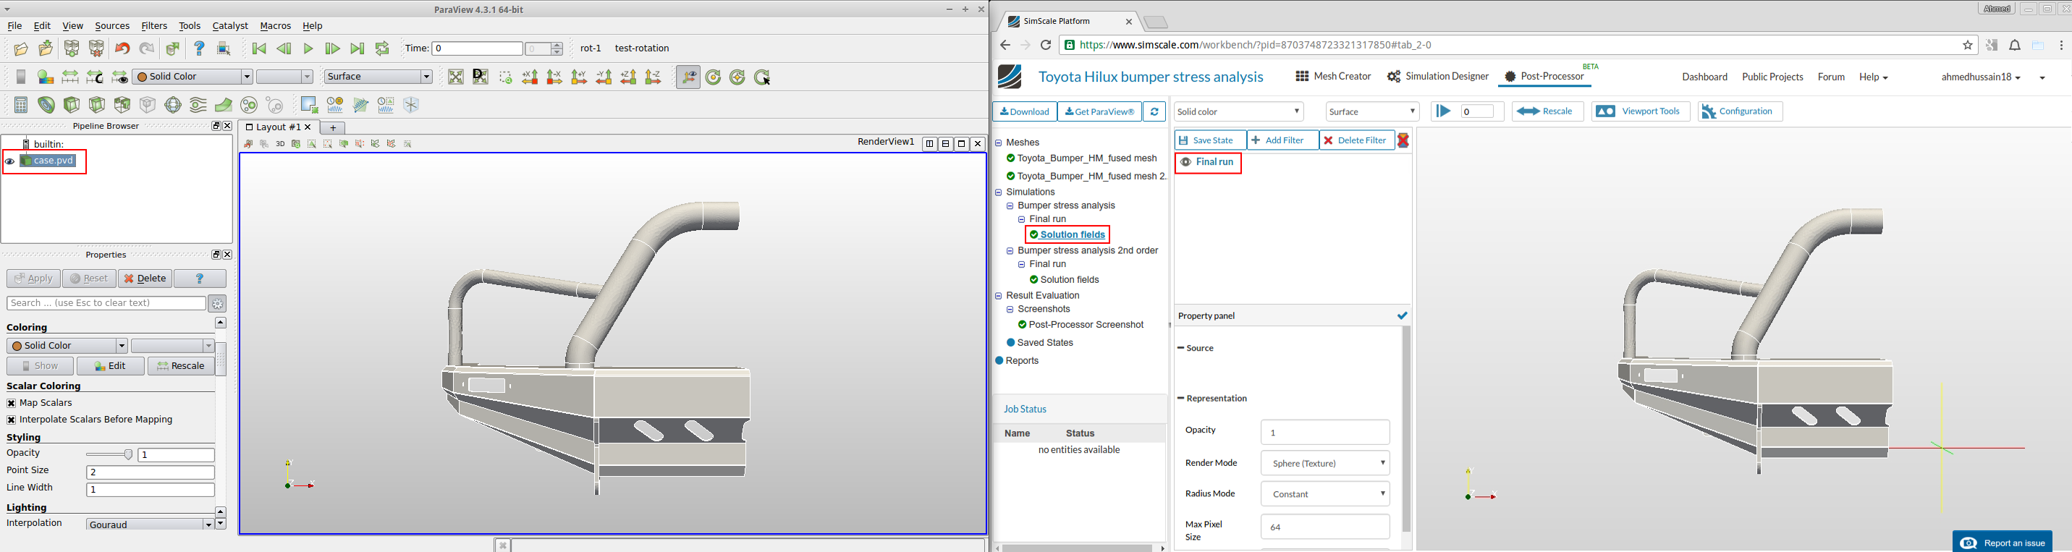2072x552 pixels.
Task: Click the Edit color map button in Properties
Action: 110,366
